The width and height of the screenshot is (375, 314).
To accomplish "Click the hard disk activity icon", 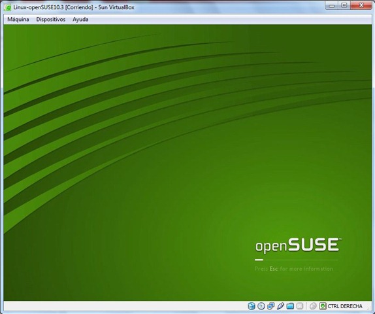I will click(x=252, y=306).
